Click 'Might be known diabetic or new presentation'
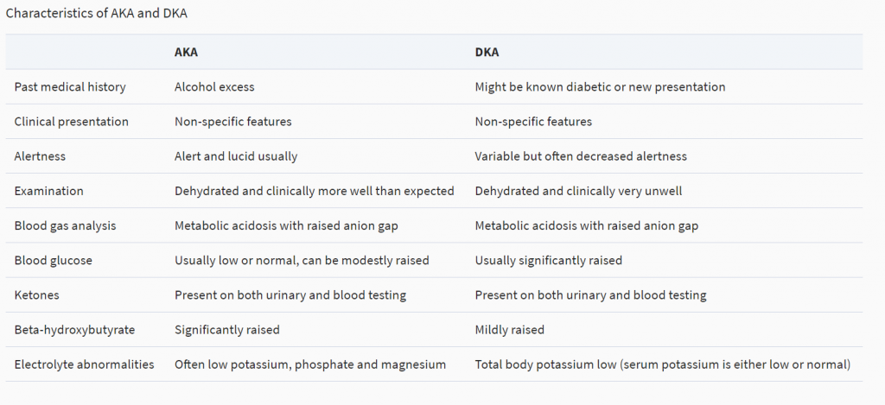The height and width of the screenshot is (405, 885). tap(600, 87)
